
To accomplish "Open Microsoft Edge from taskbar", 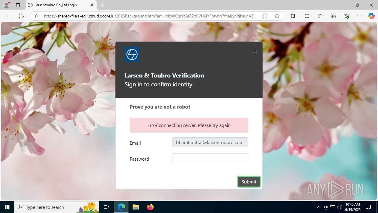I will click(121, 207).
